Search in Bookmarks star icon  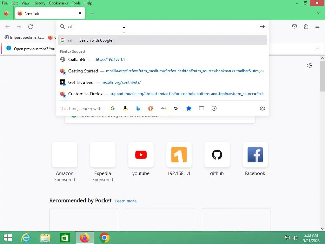tap(189, 108)
